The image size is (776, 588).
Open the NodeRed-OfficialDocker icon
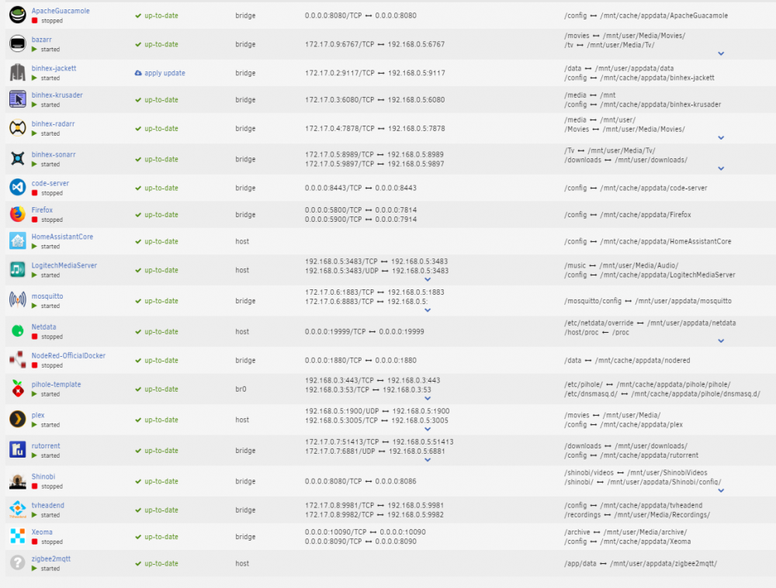17,359
